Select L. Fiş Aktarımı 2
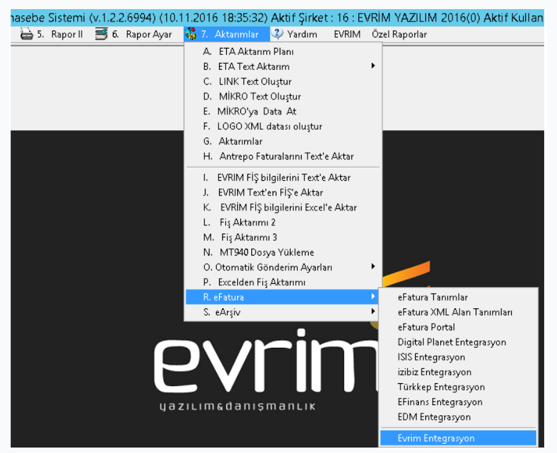This screenshot has height=453, width=557. click(x=283, y=222)
